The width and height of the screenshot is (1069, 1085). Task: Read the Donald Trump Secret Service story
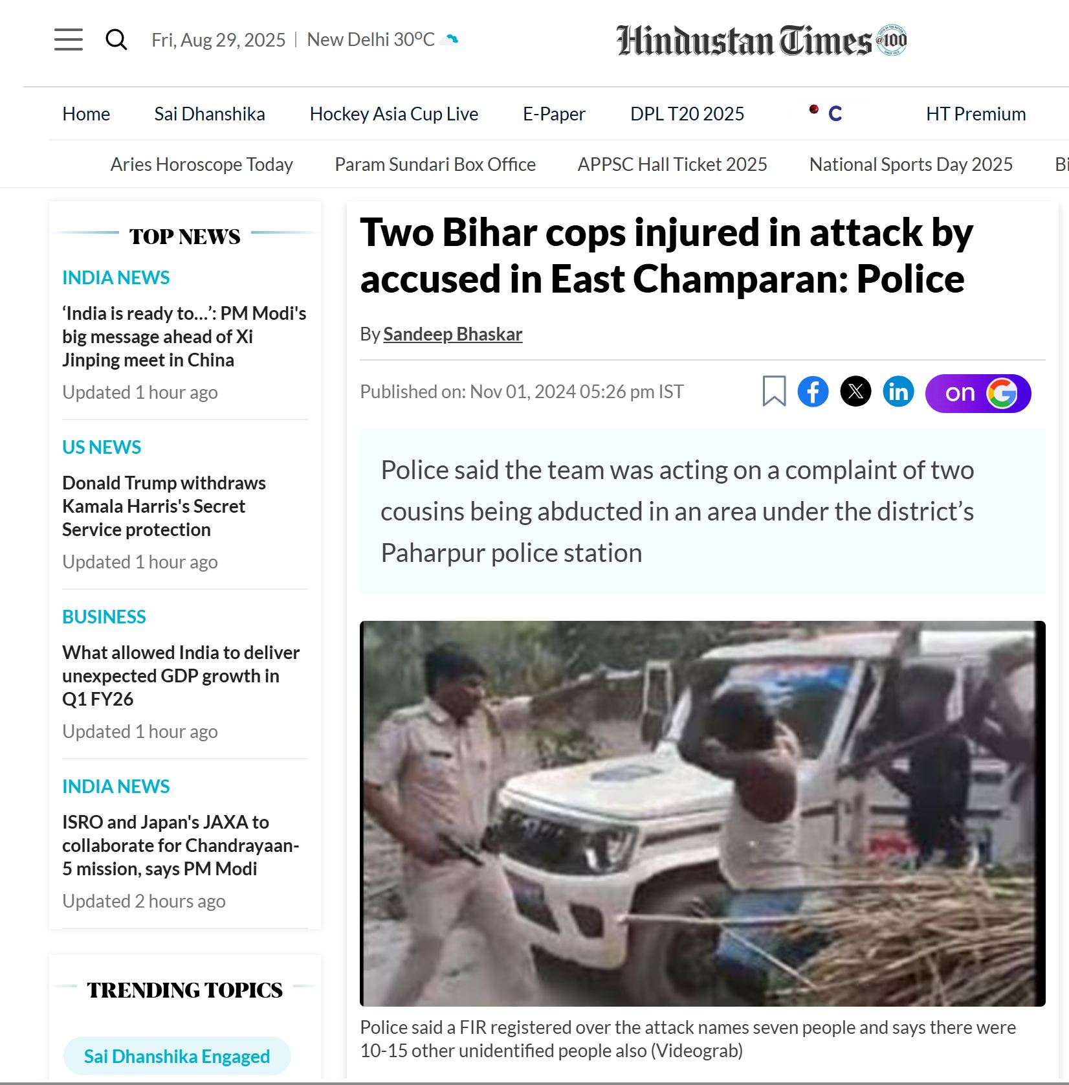(x=164, y=506)
